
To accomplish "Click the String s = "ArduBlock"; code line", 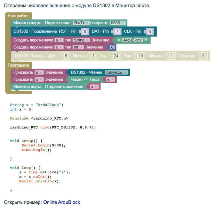I will pyautogui.click(x=36, y=105).
